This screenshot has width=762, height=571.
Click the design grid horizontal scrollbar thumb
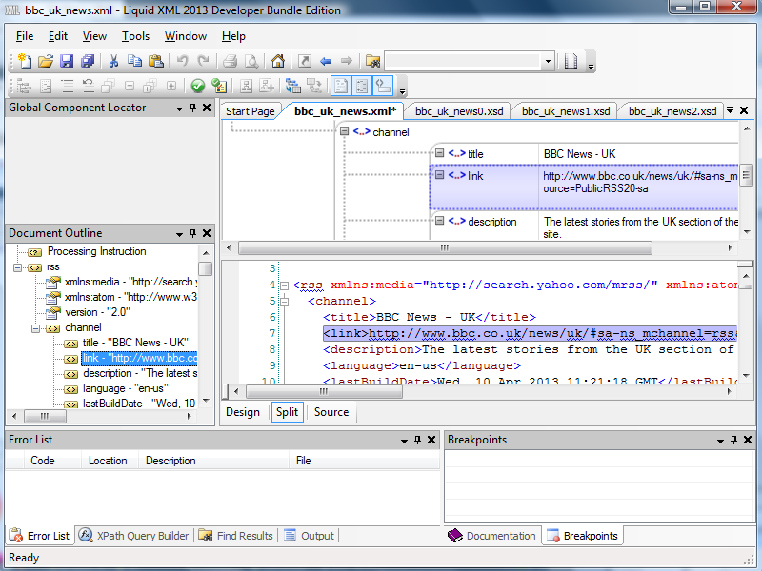pyautogui.click(x=445, y=248)
